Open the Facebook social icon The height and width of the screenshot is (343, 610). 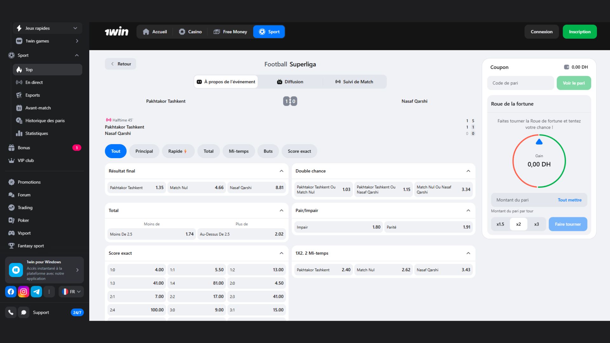point(11,292)
